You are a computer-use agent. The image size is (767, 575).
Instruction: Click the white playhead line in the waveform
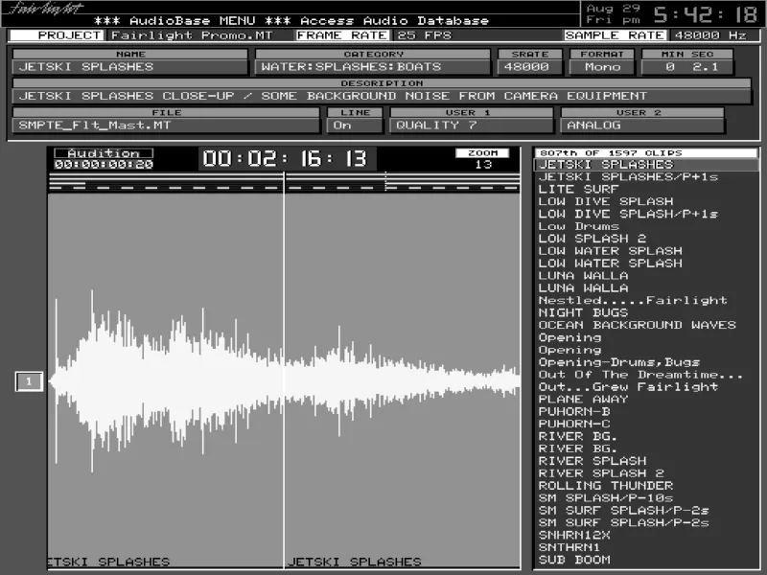(x=284, y=372)
